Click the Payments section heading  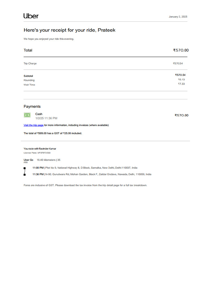coord(32,106)
